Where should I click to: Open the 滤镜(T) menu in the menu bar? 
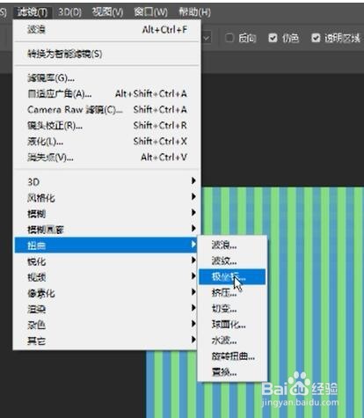pyautogui.click(x=33, y=12)
